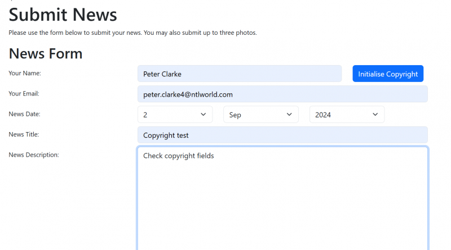451x250 pixels.
Task: Click into the Your Email input field
Action: click(282, 94)
